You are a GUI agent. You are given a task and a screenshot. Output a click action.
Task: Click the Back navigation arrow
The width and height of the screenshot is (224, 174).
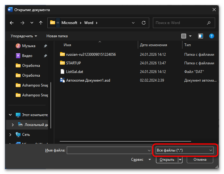tap(12, 23)
